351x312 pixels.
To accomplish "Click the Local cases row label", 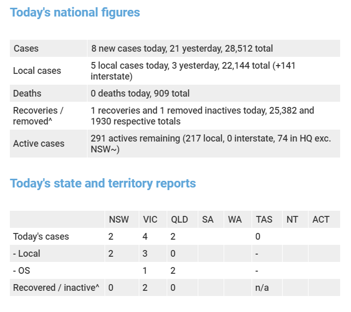I will (x=37, y=71).
